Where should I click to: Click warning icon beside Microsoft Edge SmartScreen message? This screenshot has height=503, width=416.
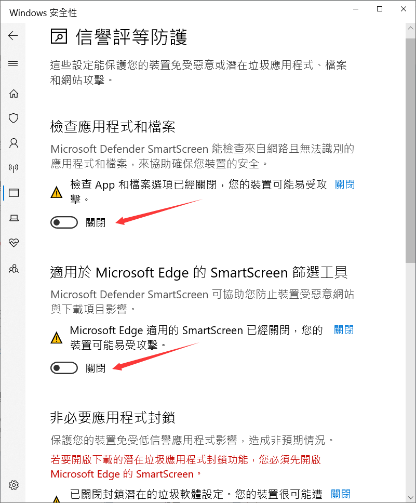point(57,337)
